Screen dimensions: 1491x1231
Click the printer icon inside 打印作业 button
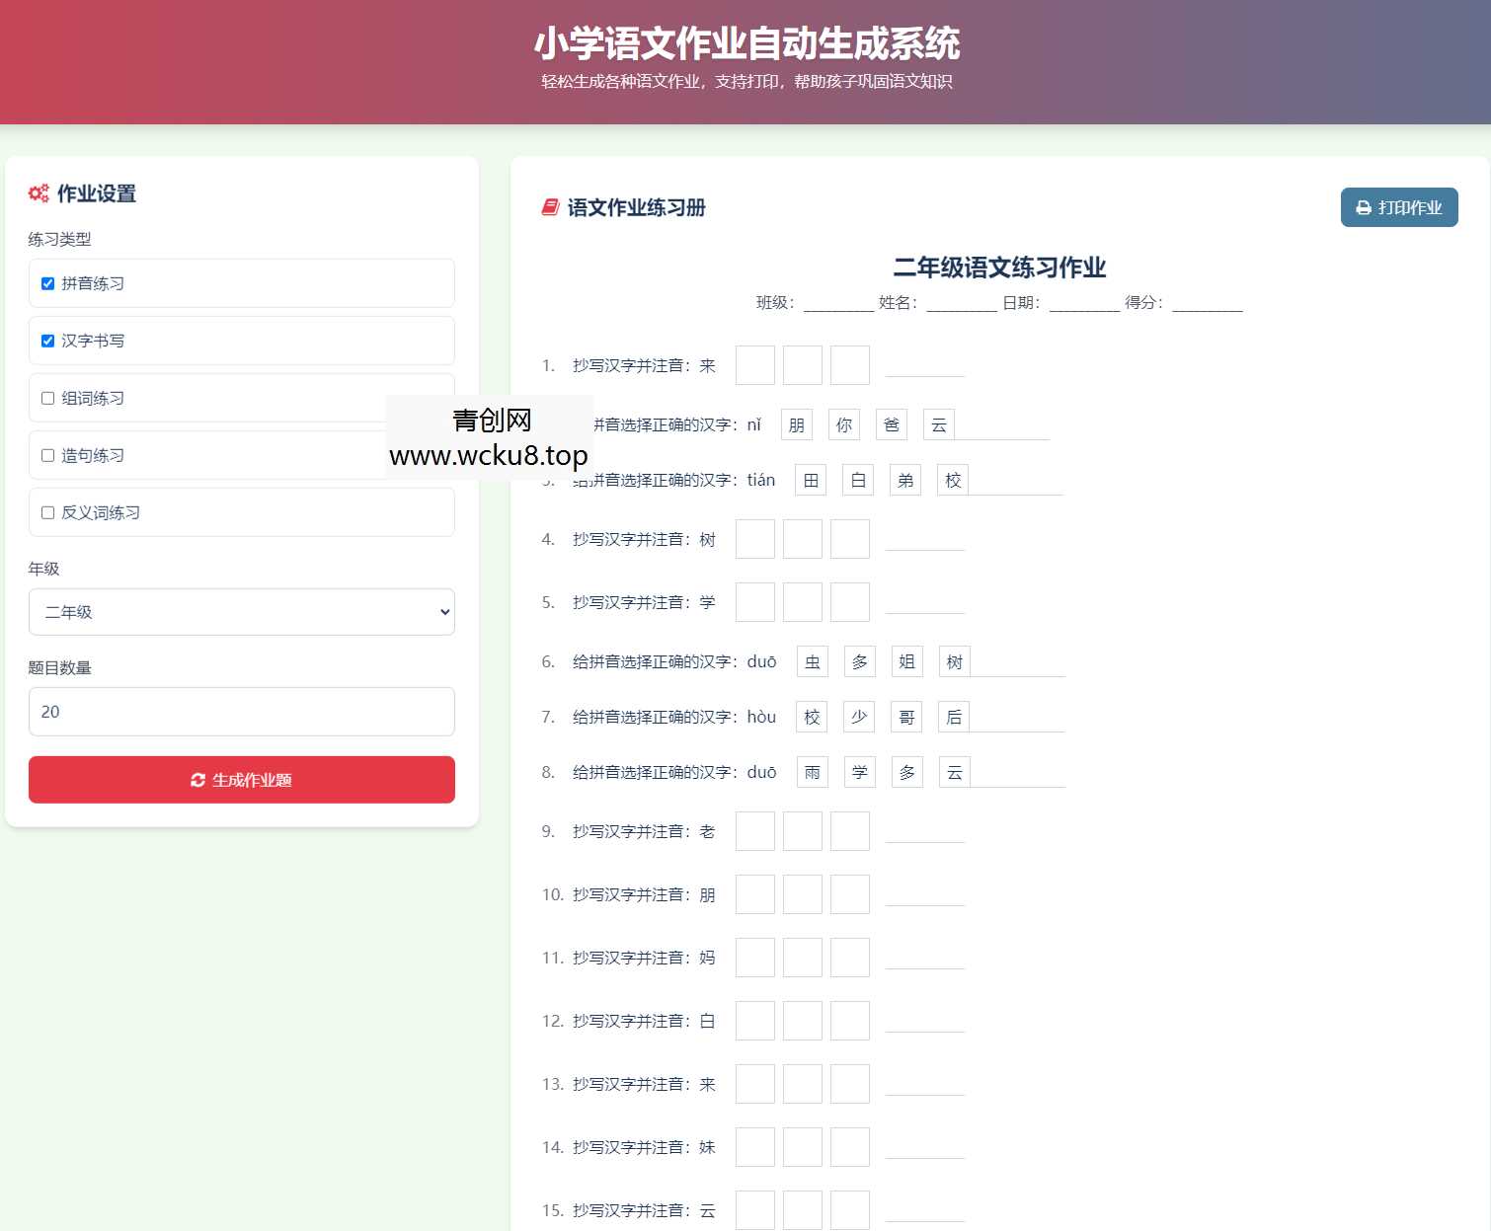(1364, 207)
